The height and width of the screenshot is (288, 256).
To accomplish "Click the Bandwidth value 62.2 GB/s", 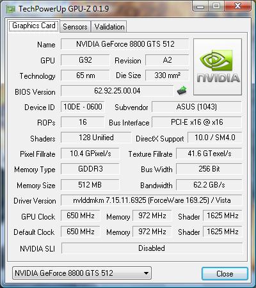I will pyautogui.click(x=209, y=185).
